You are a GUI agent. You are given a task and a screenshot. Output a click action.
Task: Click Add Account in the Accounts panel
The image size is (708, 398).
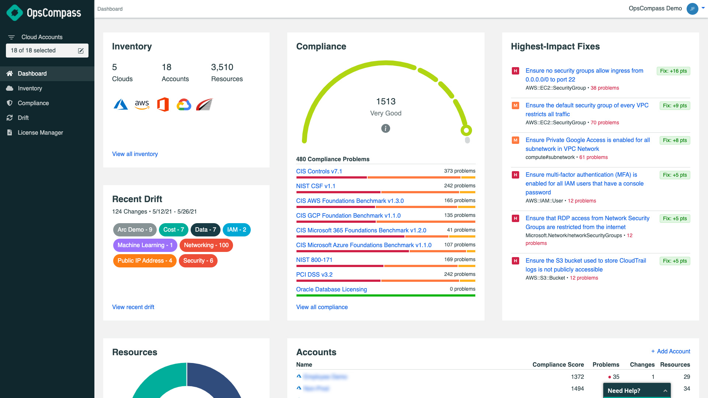click(x=671, y=351)
